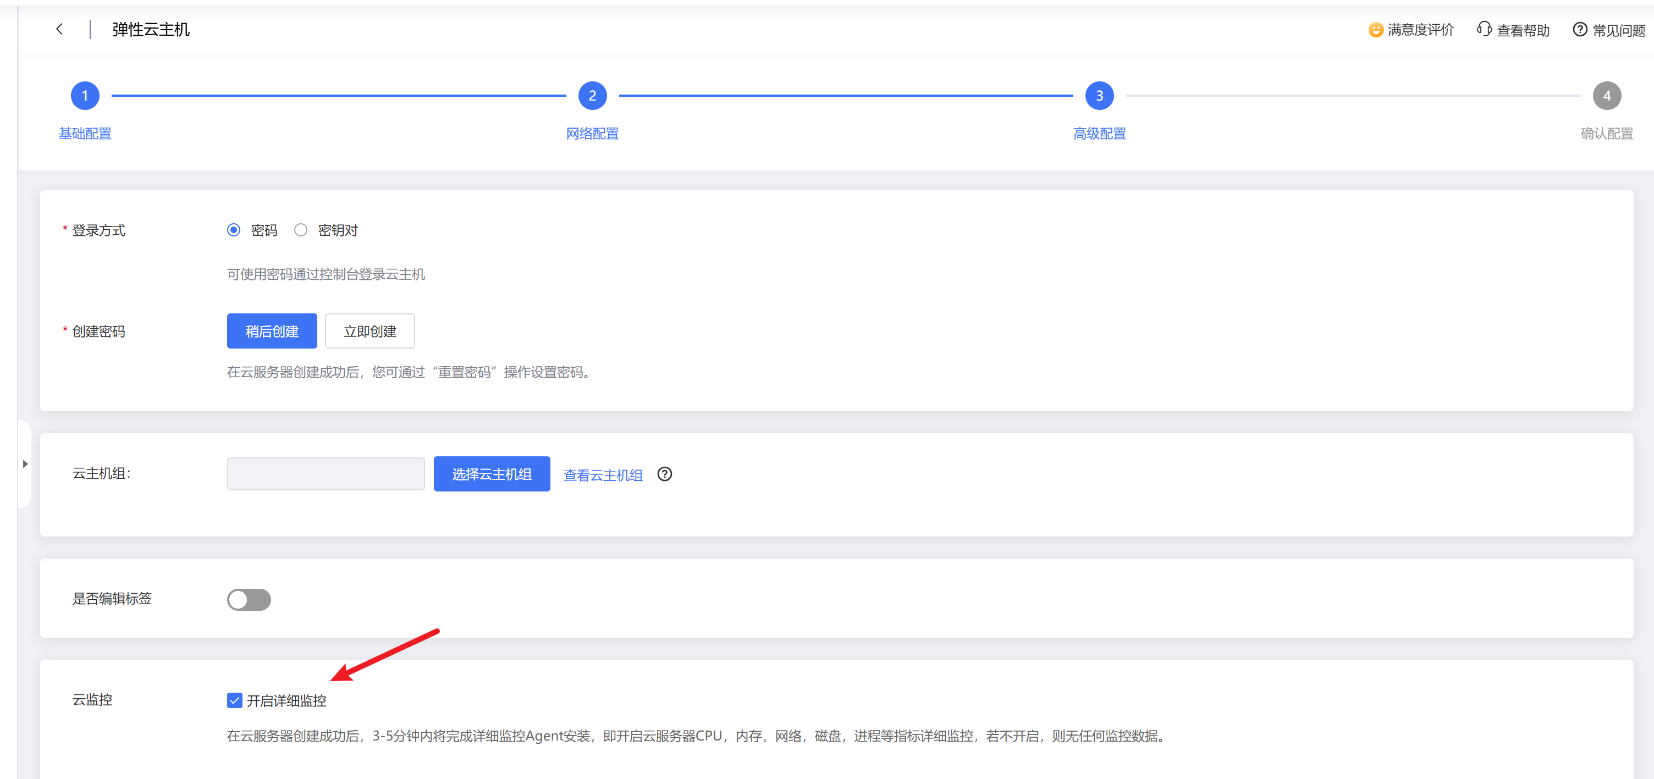
Task: Click the back arrow beside 弹性云主机
Action: pyautogui.click(x=60, y=29)
